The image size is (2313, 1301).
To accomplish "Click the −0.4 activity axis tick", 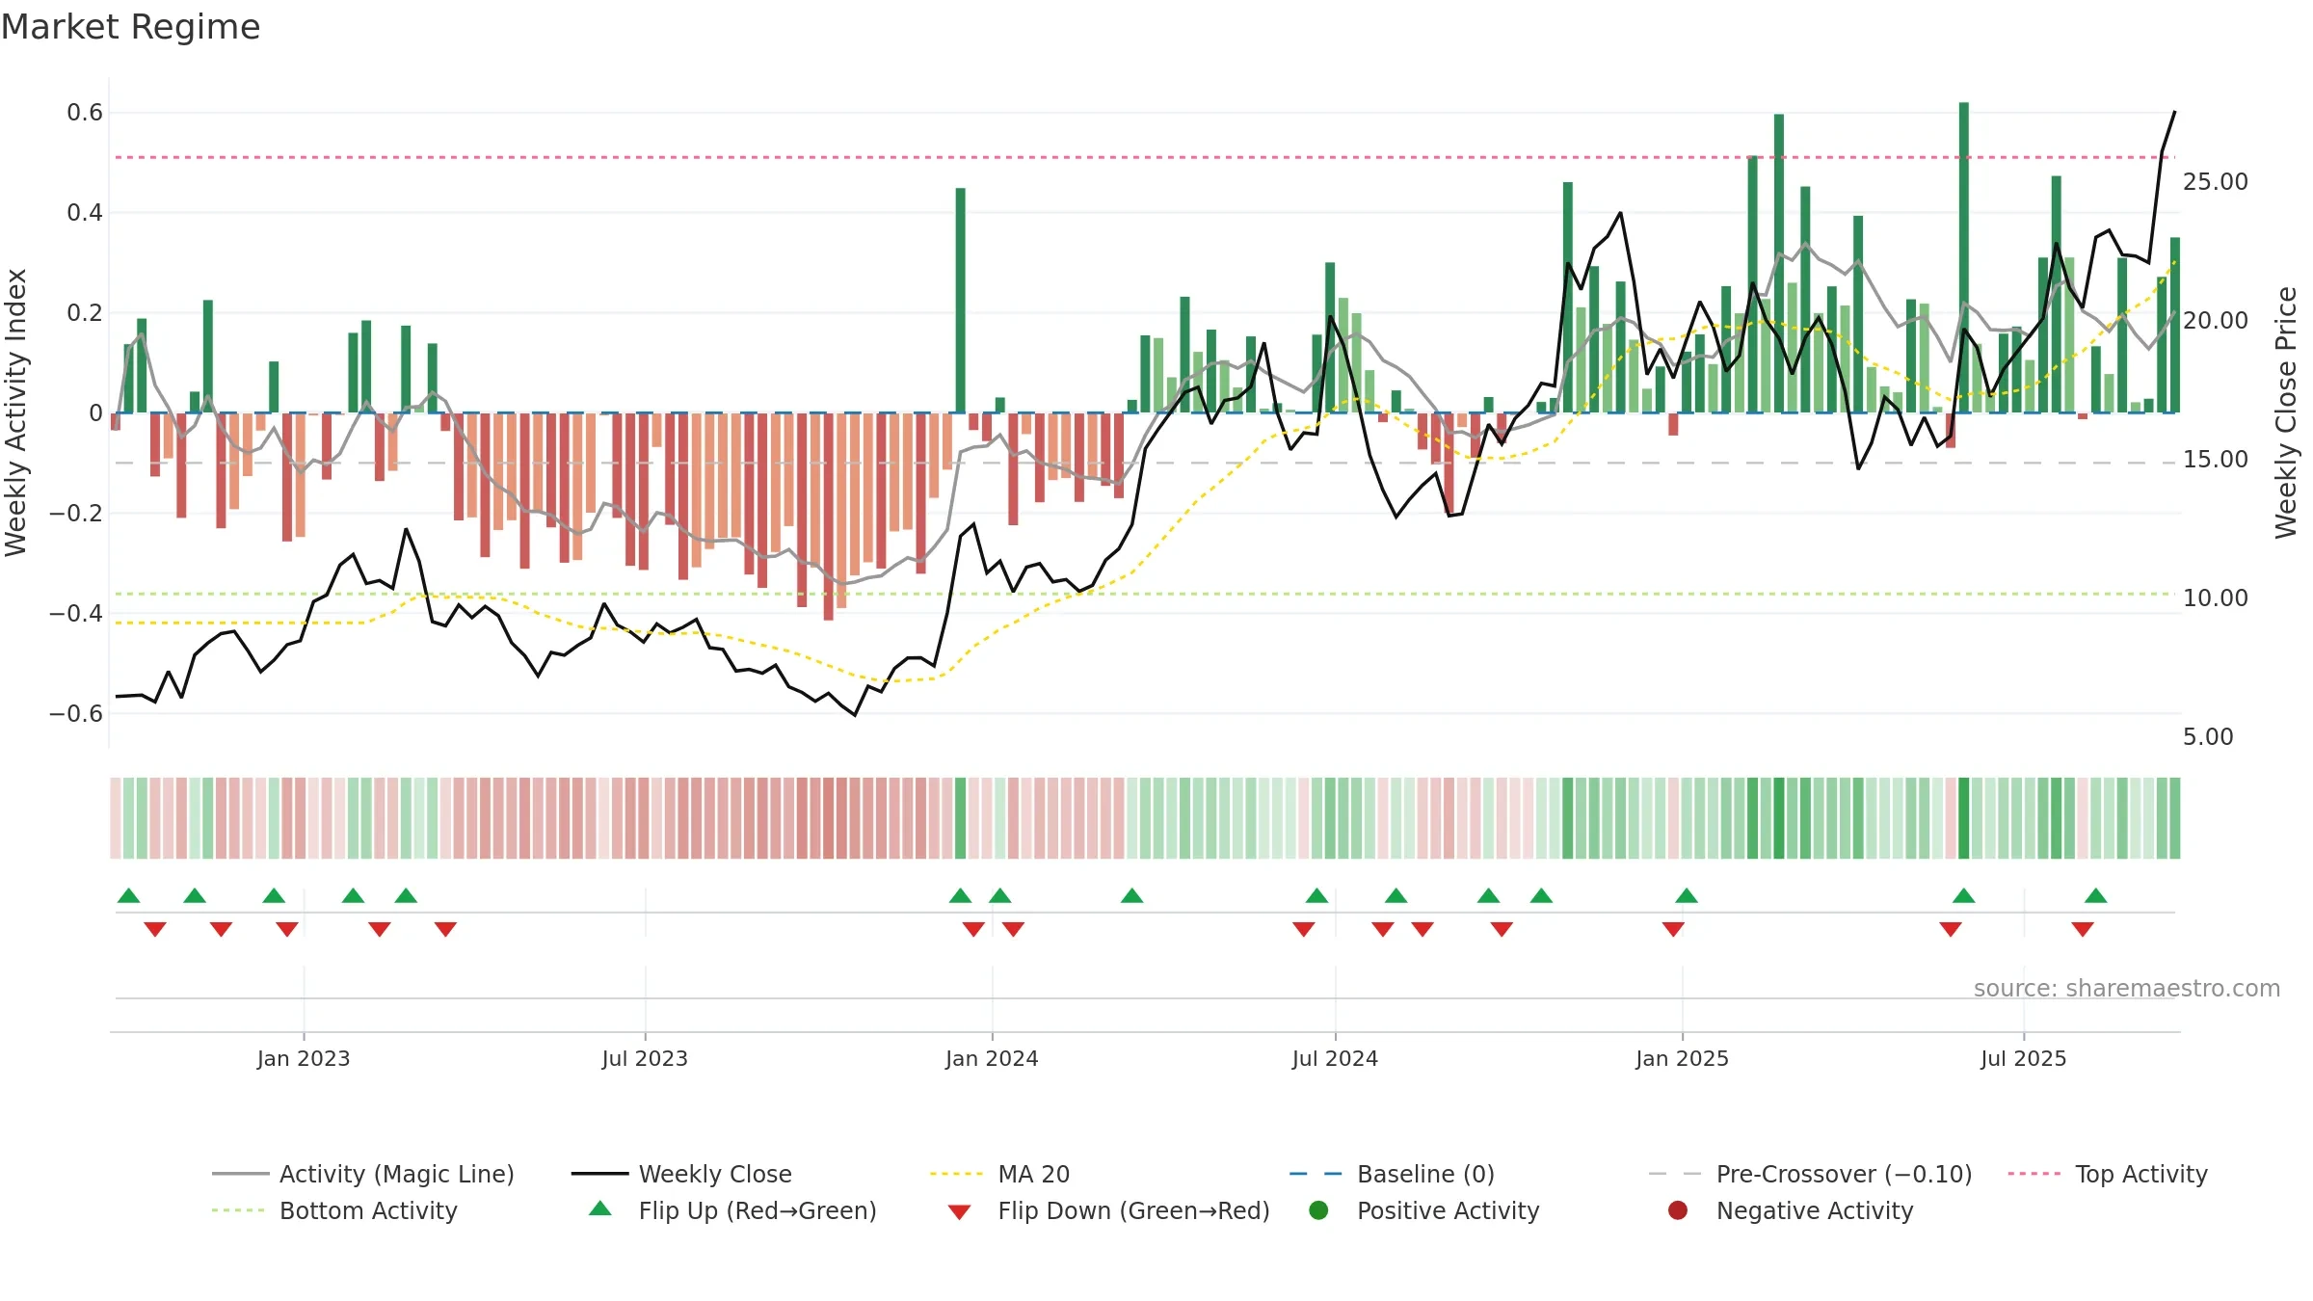I will tap(76, 614).
